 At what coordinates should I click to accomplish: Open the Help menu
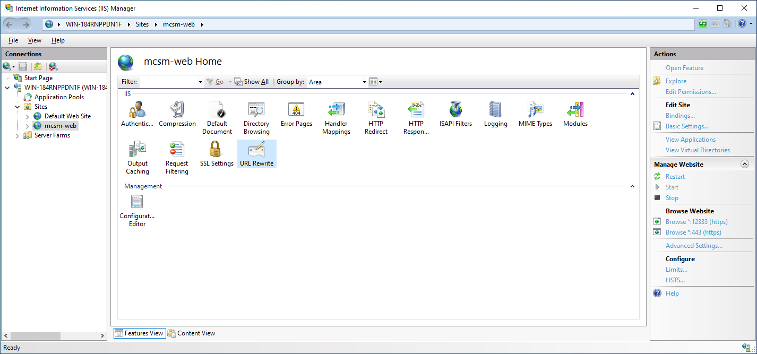tap(58, 40)
